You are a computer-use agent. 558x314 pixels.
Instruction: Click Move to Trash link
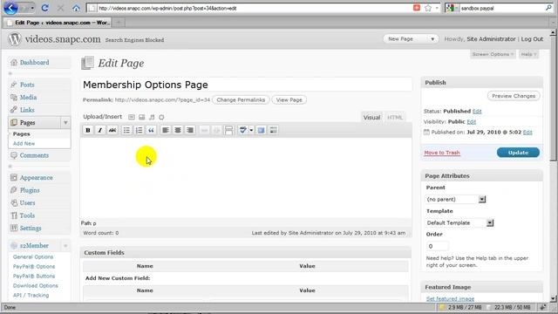(x=442, y=153)
